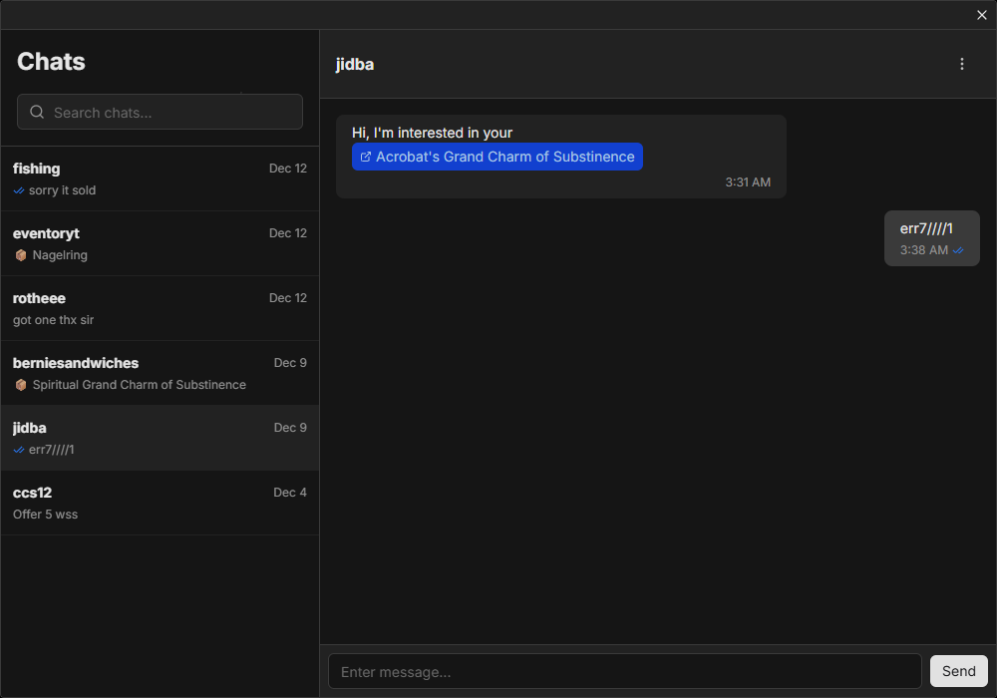Viewport: 997px width, 698px height.
Task: Select the rotheee chat
Action: (x=160, y=308)
